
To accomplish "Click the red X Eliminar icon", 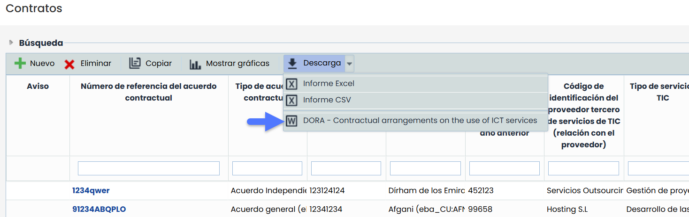I will (69, 64).
